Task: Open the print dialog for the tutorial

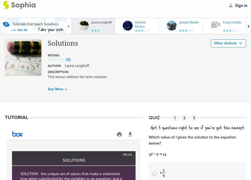Action: [x=119, y=134]
